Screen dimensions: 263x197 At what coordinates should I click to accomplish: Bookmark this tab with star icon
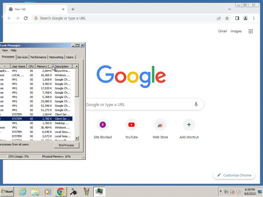(x=227, y=18)
